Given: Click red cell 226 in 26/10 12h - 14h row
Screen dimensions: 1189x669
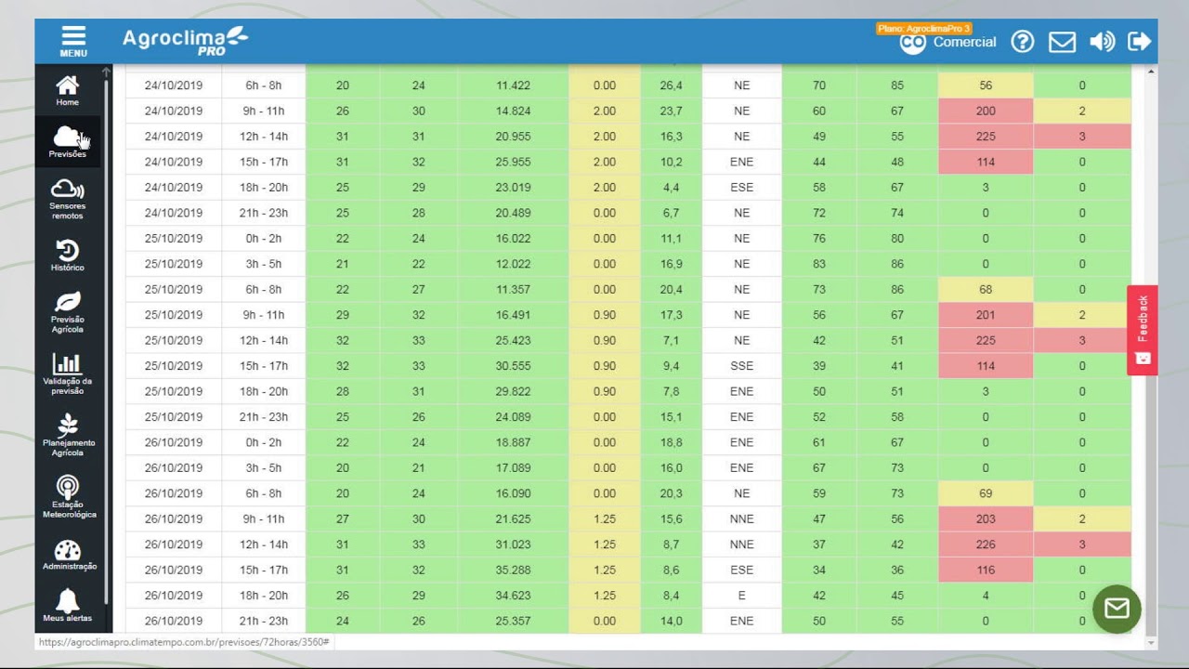Looking at the screenshot, I should [x=986, y=544].
